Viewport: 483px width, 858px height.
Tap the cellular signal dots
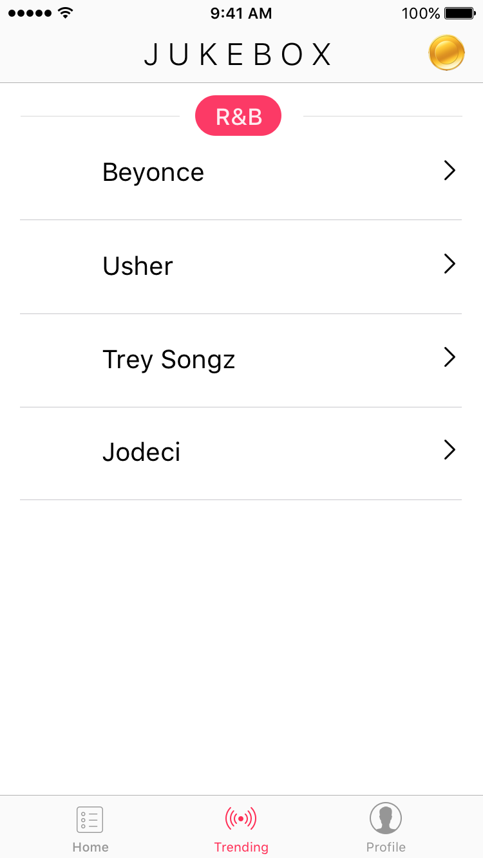[x=30, y=13]
